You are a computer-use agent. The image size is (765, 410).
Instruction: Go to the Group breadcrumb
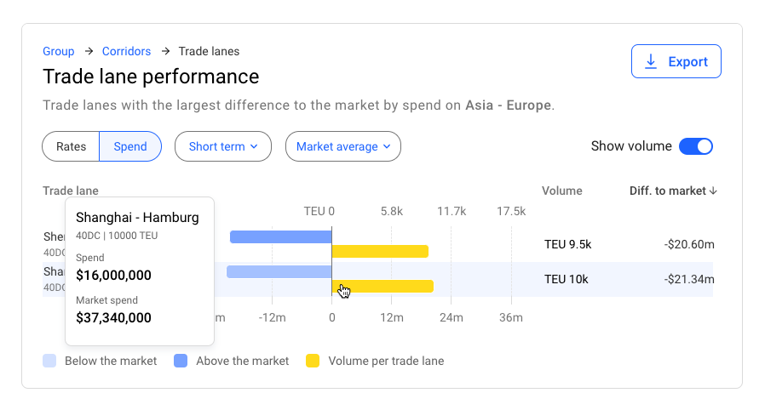coord(59,52)
